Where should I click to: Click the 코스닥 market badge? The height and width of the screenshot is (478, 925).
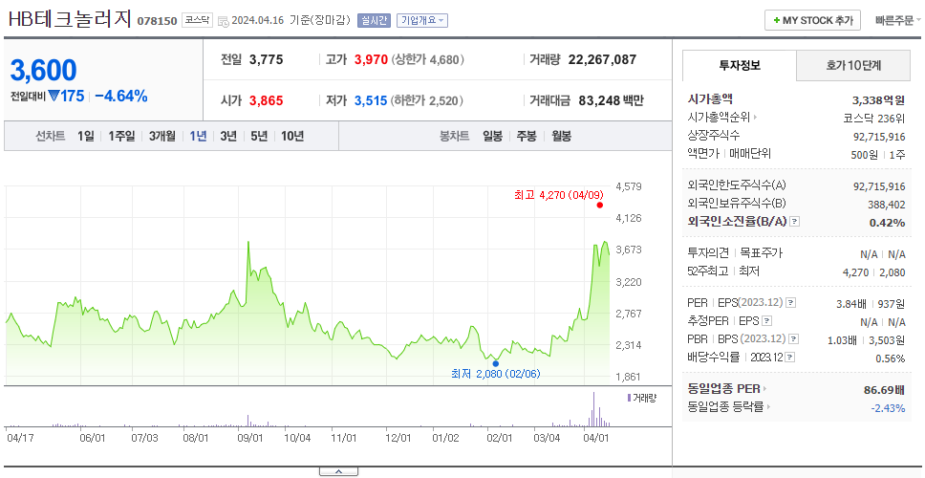click(197, 20)
